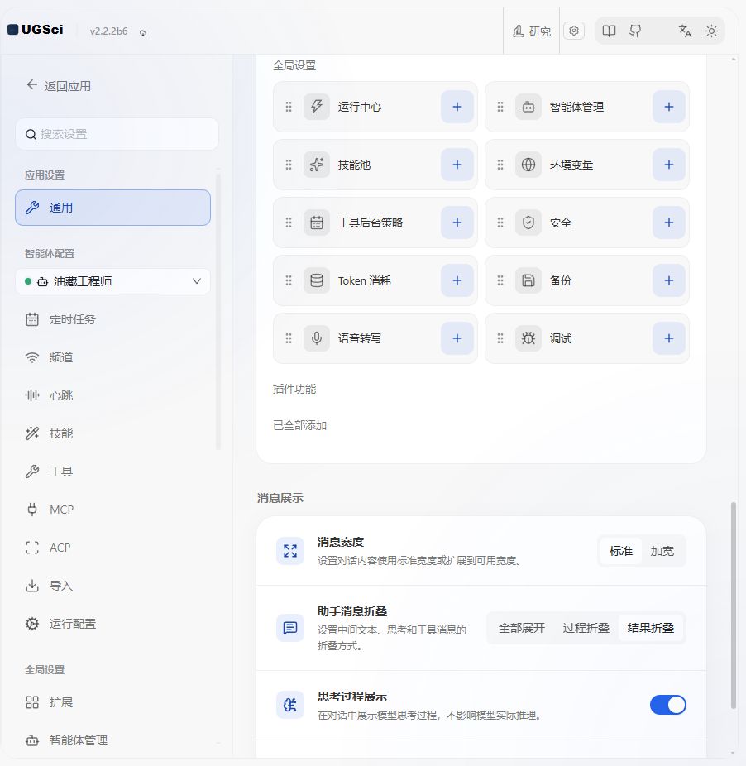The width and height of the screenshot is (746, 766).
Task: Switch language via the translate icon
Action: 685,31
